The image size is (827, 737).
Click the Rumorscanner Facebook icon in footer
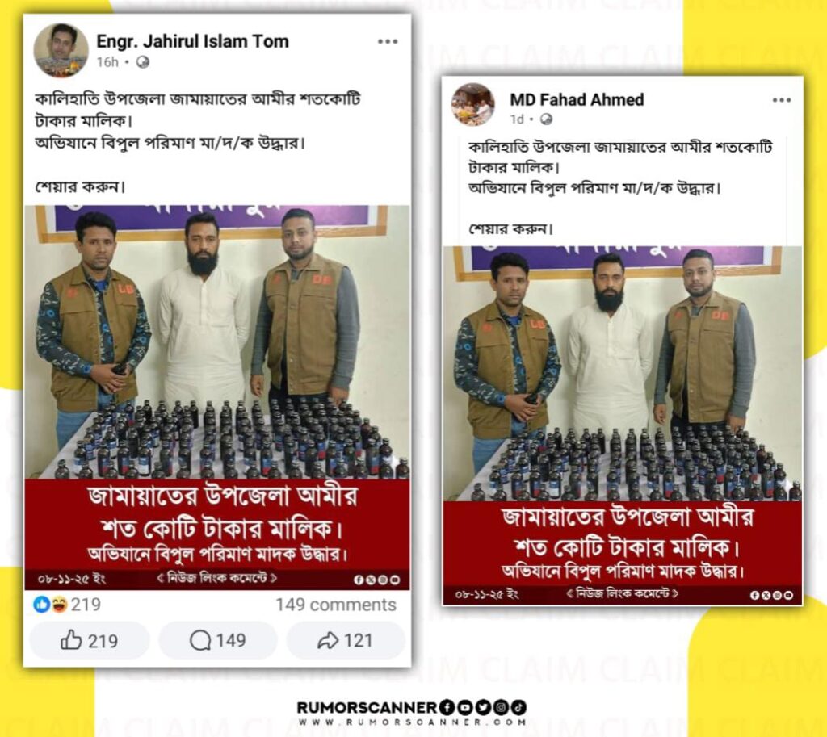[447, 707]
